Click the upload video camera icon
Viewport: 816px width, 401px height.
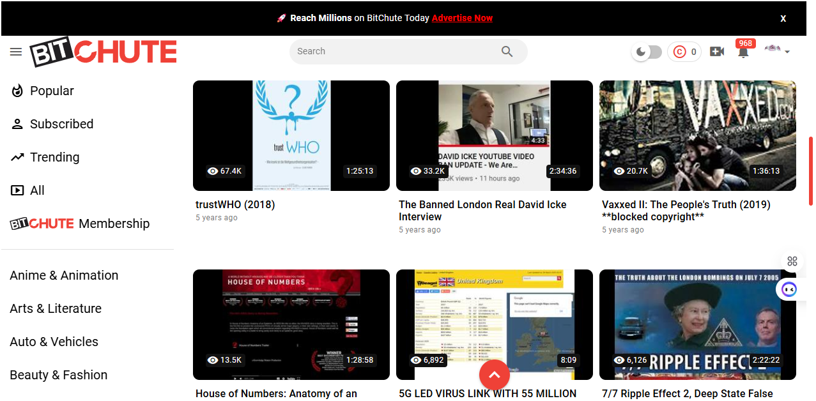point(717,52)
